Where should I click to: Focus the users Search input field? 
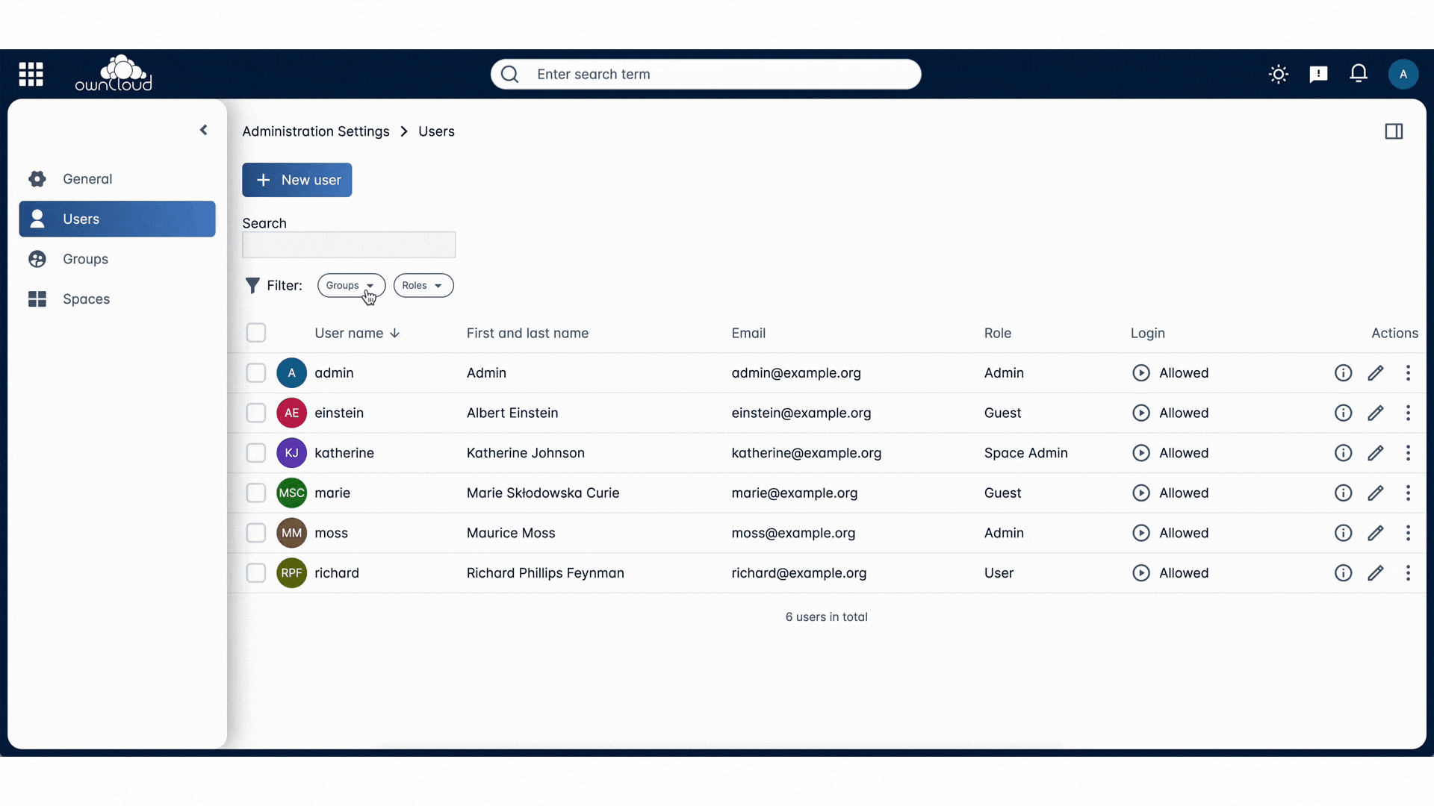[348, 245]
